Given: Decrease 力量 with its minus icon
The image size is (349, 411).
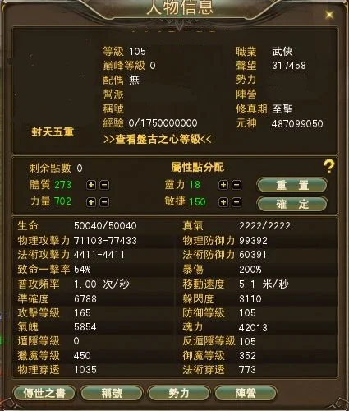Looking at the screenshot, I should [104, 202].
